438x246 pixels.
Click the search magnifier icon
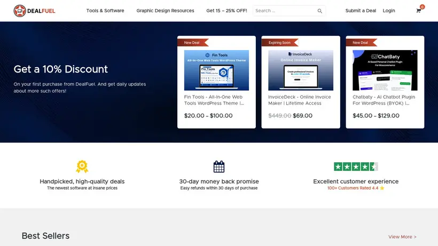tap(319, 11)
